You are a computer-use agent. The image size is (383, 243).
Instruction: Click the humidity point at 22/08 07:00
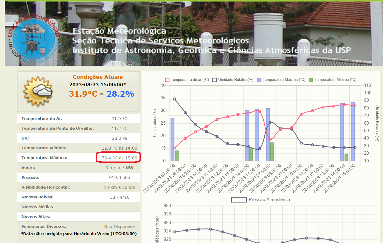[x=175, y=99]
